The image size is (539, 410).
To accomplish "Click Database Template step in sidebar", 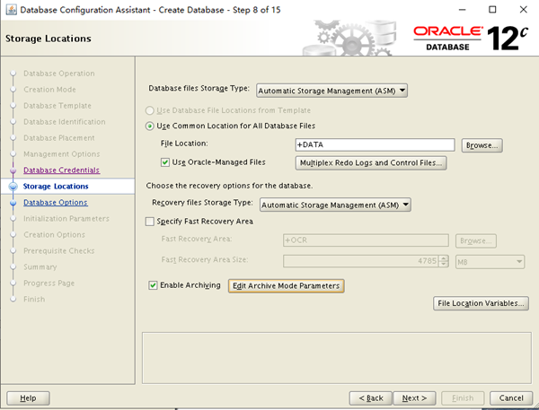I will pos(57,106).
